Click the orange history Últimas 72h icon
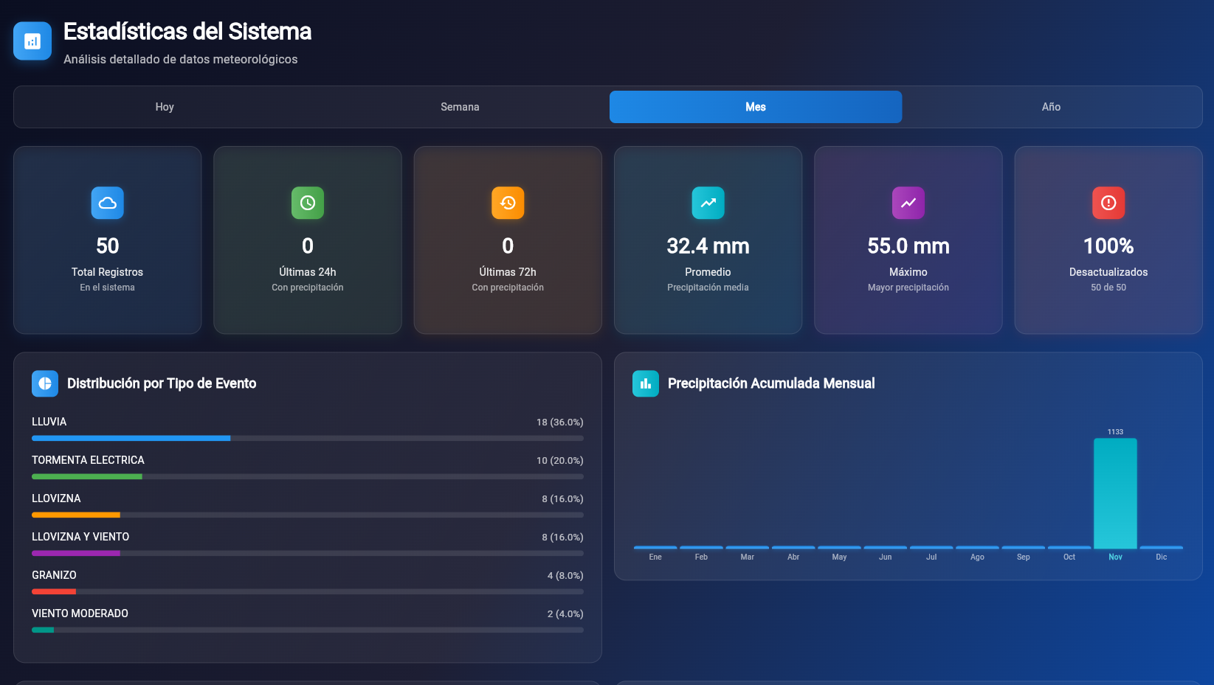This screenshot has width=1214, height=685. 508,203
